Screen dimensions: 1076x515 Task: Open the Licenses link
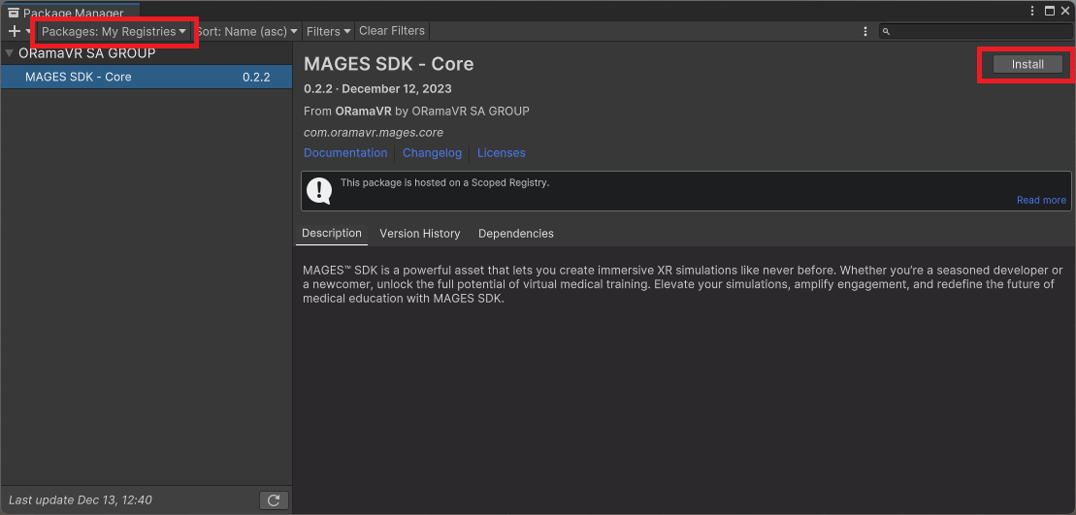pyautogui.click(x=501, y=153)
